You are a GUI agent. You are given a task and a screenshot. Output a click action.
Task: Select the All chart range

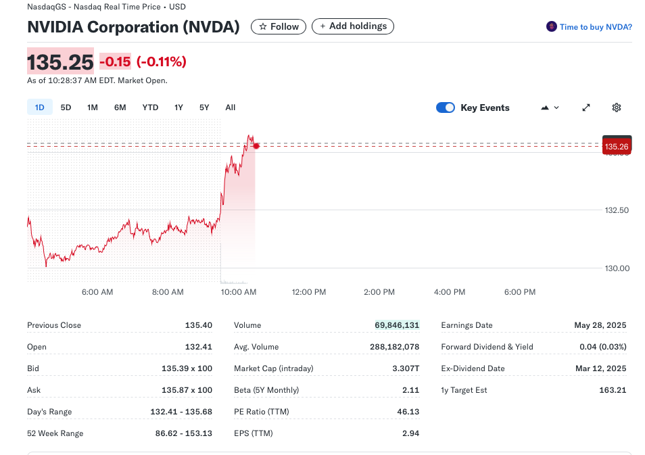click(x=231, y=107)
